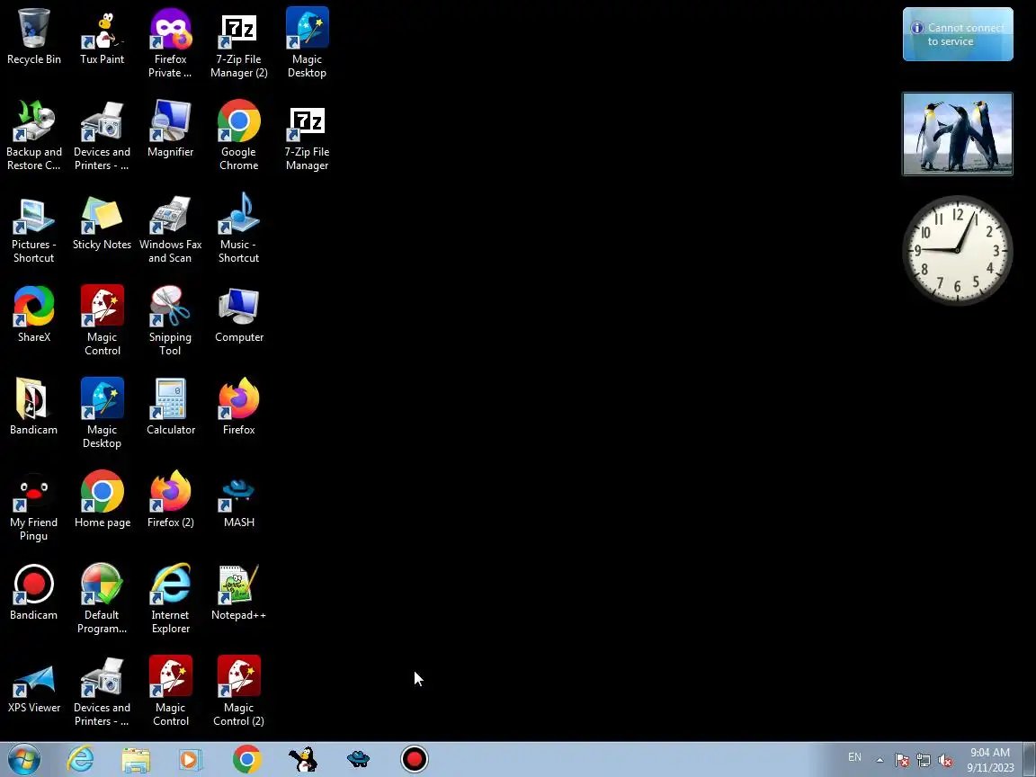Open Windows Explorer from the taskbar
The width and height of the screenshot is (1036, 777).
136,759
